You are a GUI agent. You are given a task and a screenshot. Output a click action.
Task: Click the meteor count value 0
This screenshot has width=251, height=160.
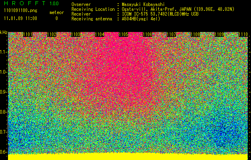(x=57, y=18)
